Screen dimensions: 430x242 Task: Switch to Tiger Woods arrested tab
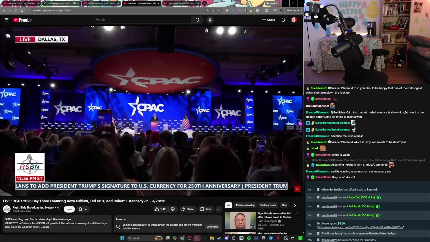[x=182, y=3]
